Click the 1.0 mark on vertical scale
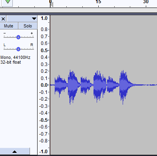The image size is (157, 156). 44,18
